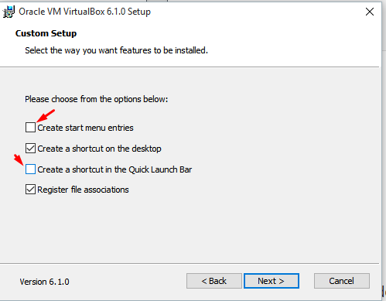Click the Custom Setup heading
The height and width of the screenshot is (301, 386).
[46, 33]
